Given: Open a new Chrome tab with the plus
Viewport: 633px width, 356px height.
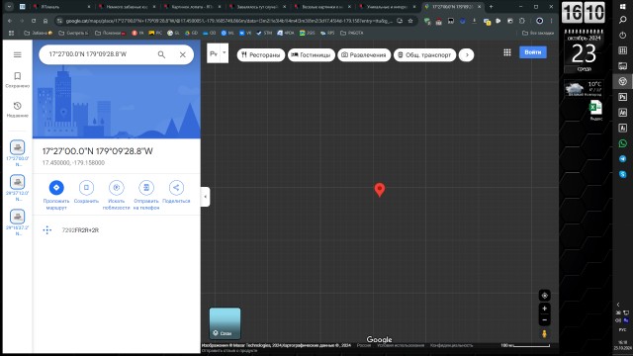Looking at the screenshot, I should (x=491, y=7).
